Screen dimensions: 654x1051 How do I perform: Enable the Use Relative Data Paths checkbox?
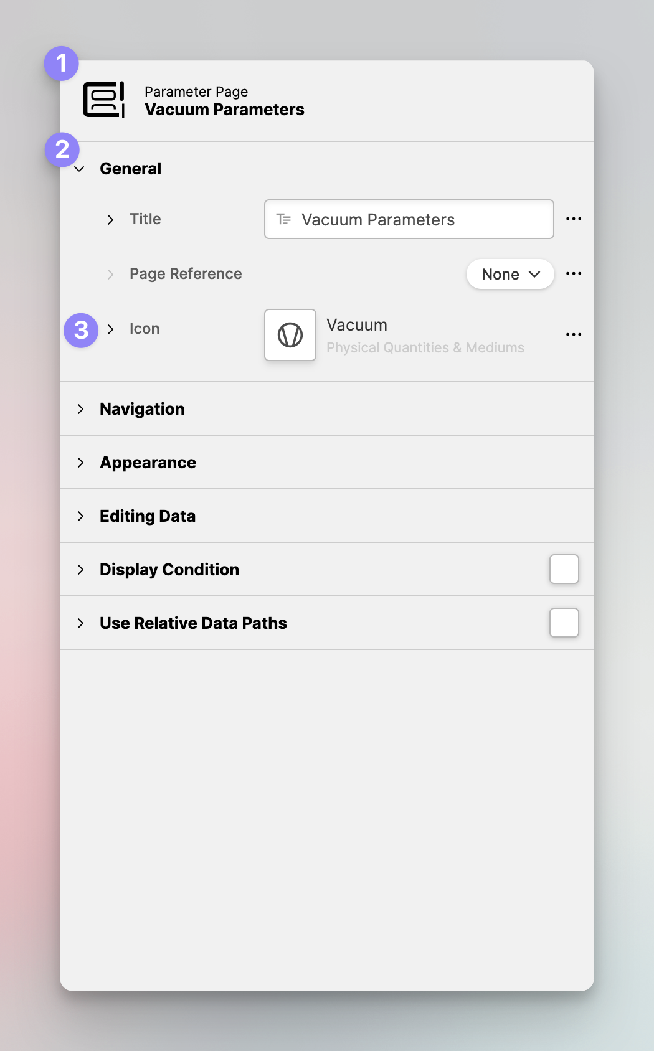564,623
